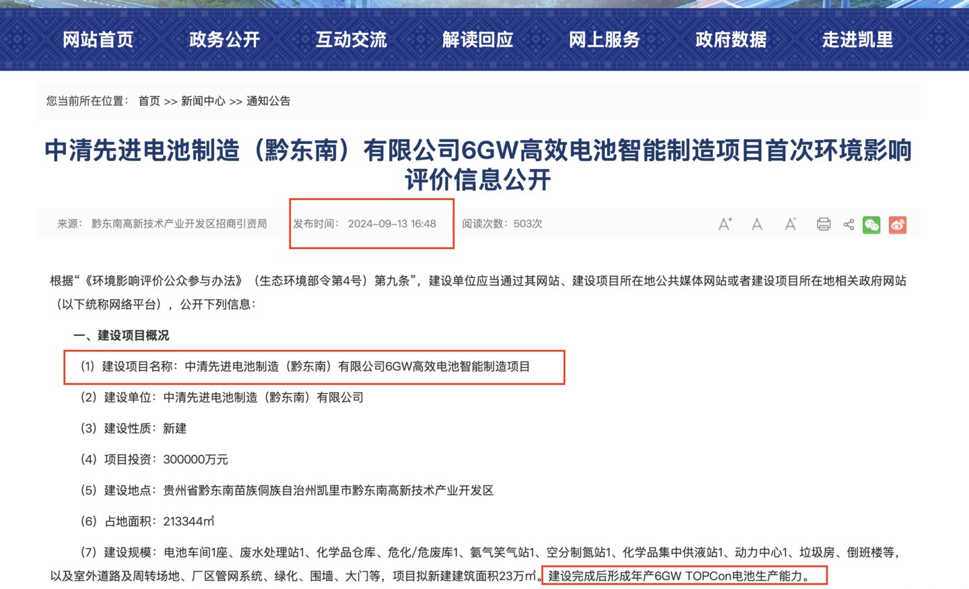Click the 阅读次数 503次 read count
Image resolution: width=969 pixels, height=589 pixels.
502,223
